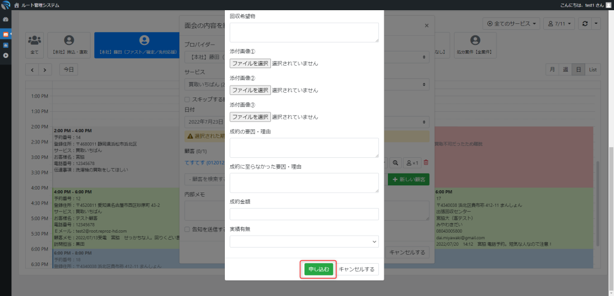Expand the 全てのサービス dropdown
Screen dimensions: 614x296
[x=511, y=23]
